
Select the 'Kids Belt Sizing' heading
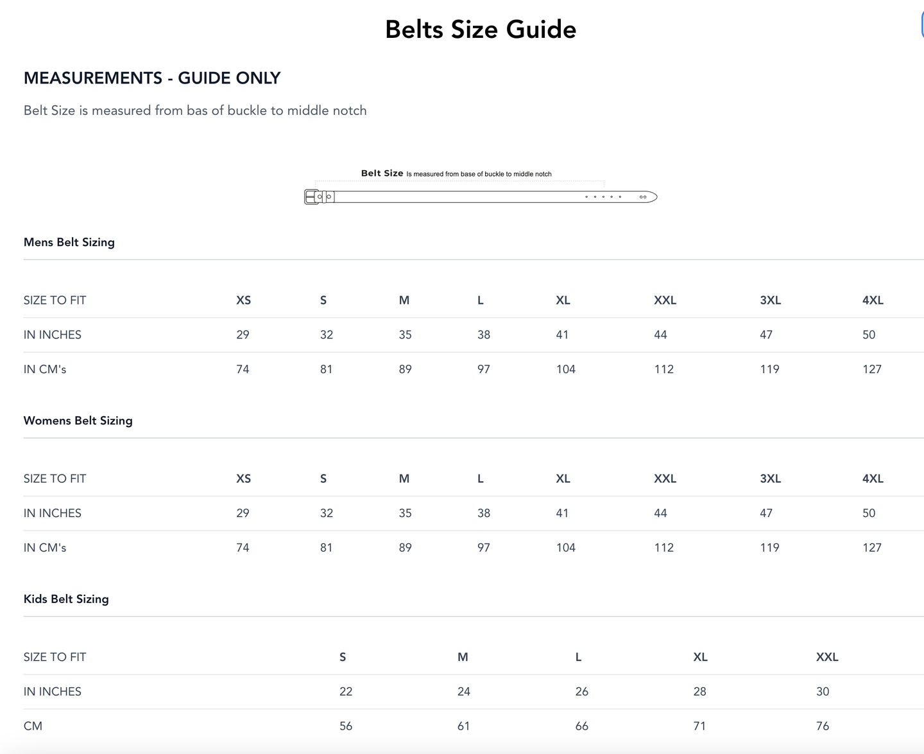point(66,599)
